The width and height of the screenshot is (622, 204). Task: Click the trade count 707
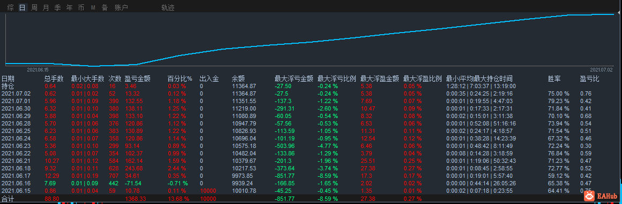(x=114, y=176)
